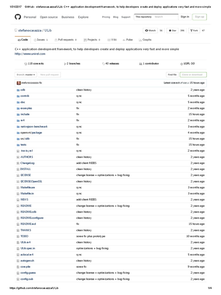The width and height of the screenshot is (221, 295).
Task: Open the README.md file
Action: [28, 224]
